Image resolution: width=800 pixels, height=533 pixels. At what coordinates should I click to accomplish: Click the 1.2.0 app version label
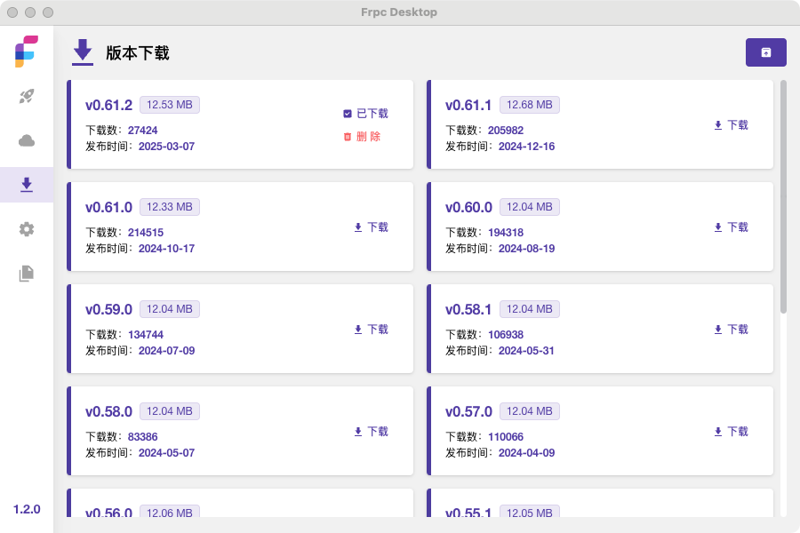[x=27, y=509]
